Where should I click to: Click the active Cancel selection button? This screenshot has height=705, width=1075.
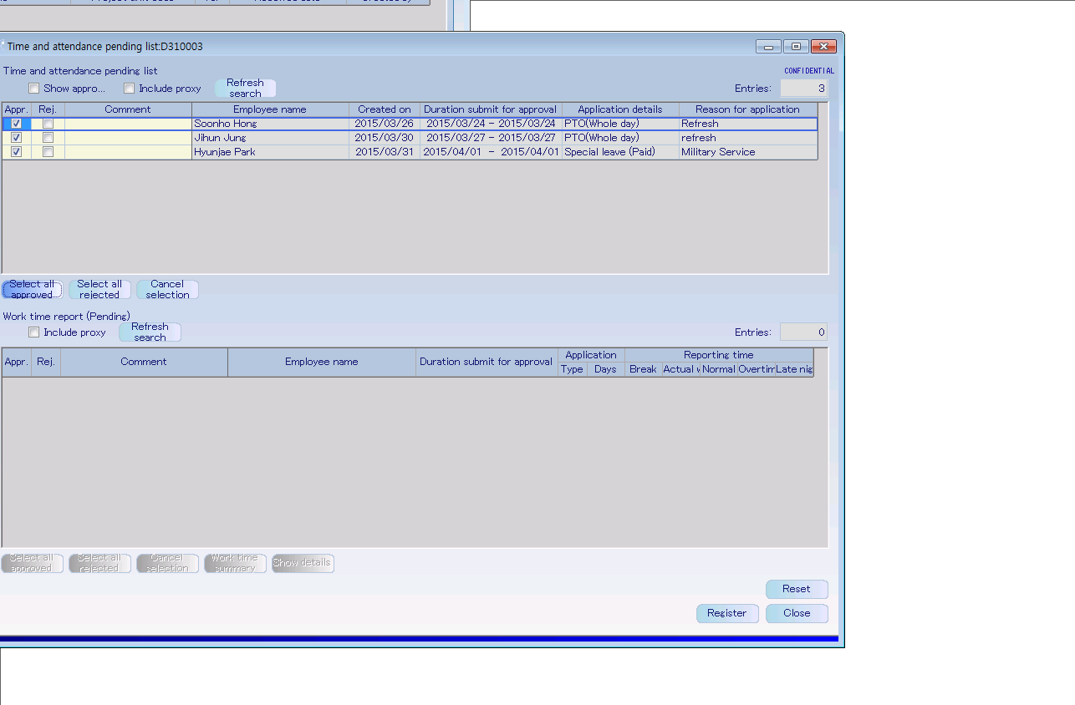pos(167,290)
